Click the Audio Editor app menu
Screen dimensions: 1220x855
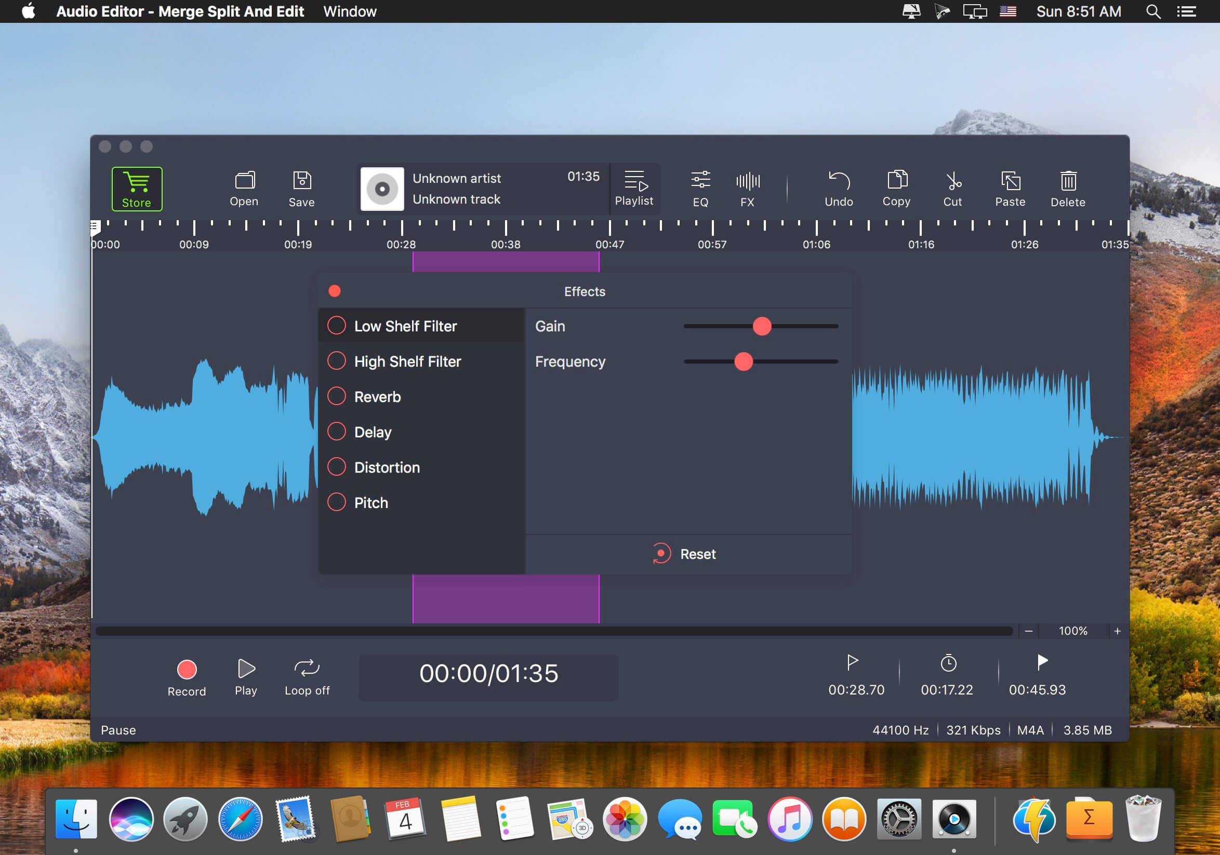pyautogui.click(x=184, y=11)
